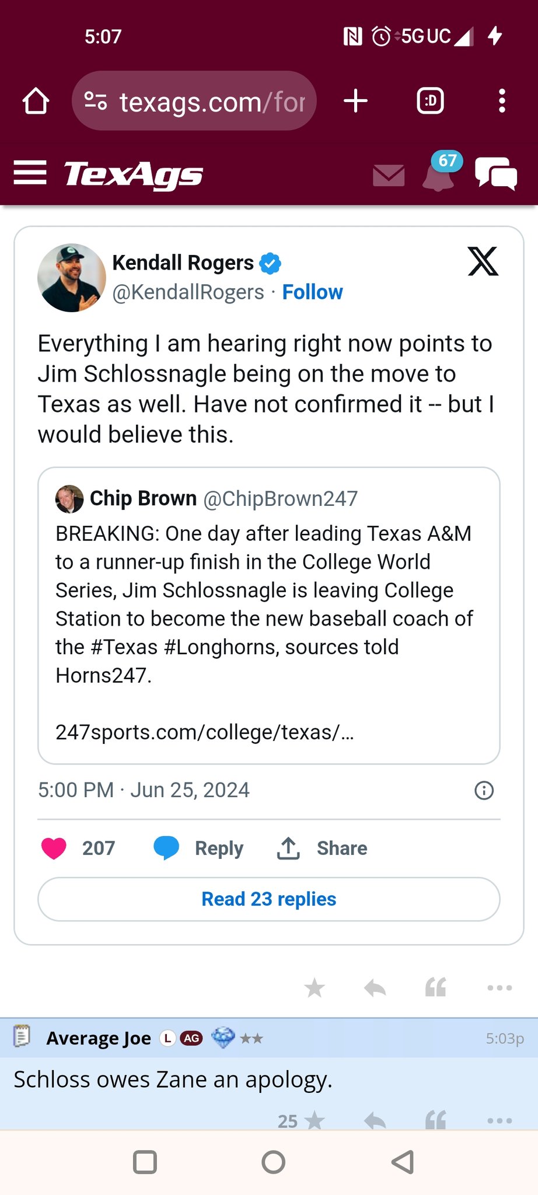
Task: Open the 247sports.com article link
Action: [x=204, y=732]
